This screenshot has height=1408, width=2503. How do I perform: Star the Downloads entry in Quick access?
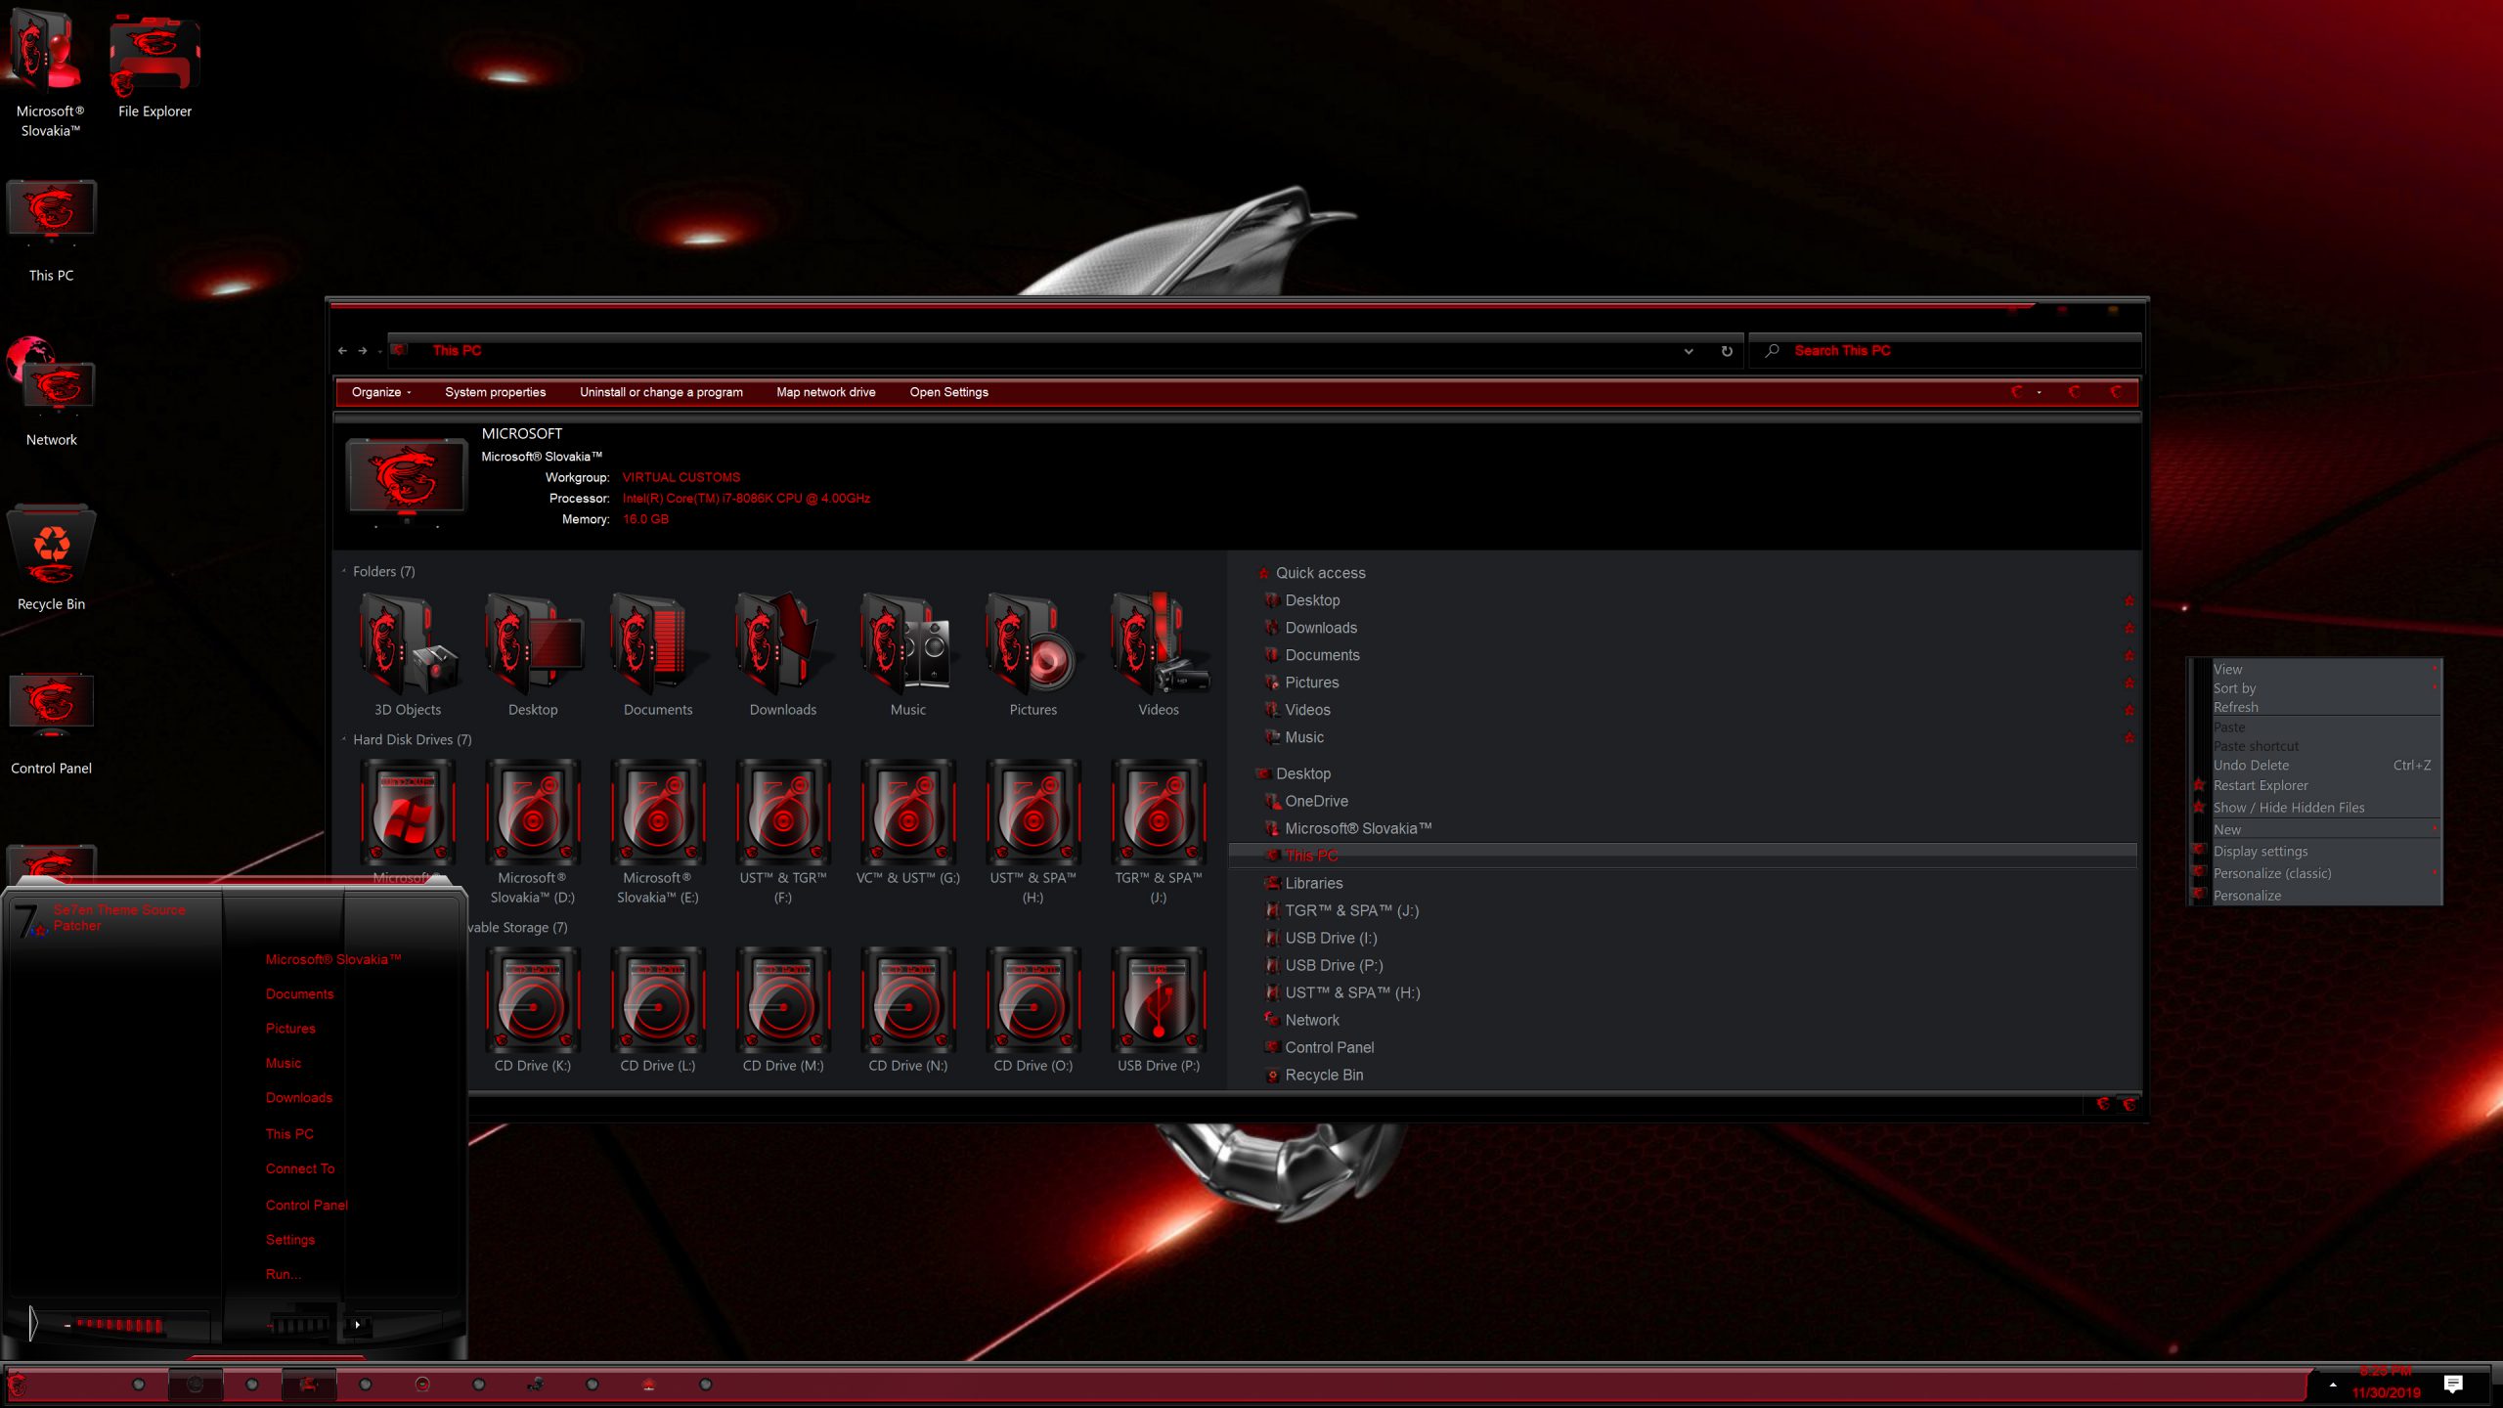[2130, 627]
